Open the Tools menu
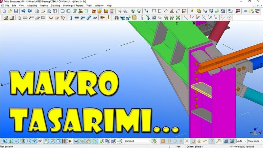The image size is (263, 148). coord(89,6)
